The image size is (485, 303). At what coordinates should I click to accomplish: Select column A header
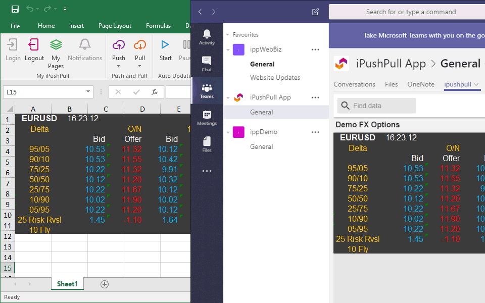click(x=33, y=109)
